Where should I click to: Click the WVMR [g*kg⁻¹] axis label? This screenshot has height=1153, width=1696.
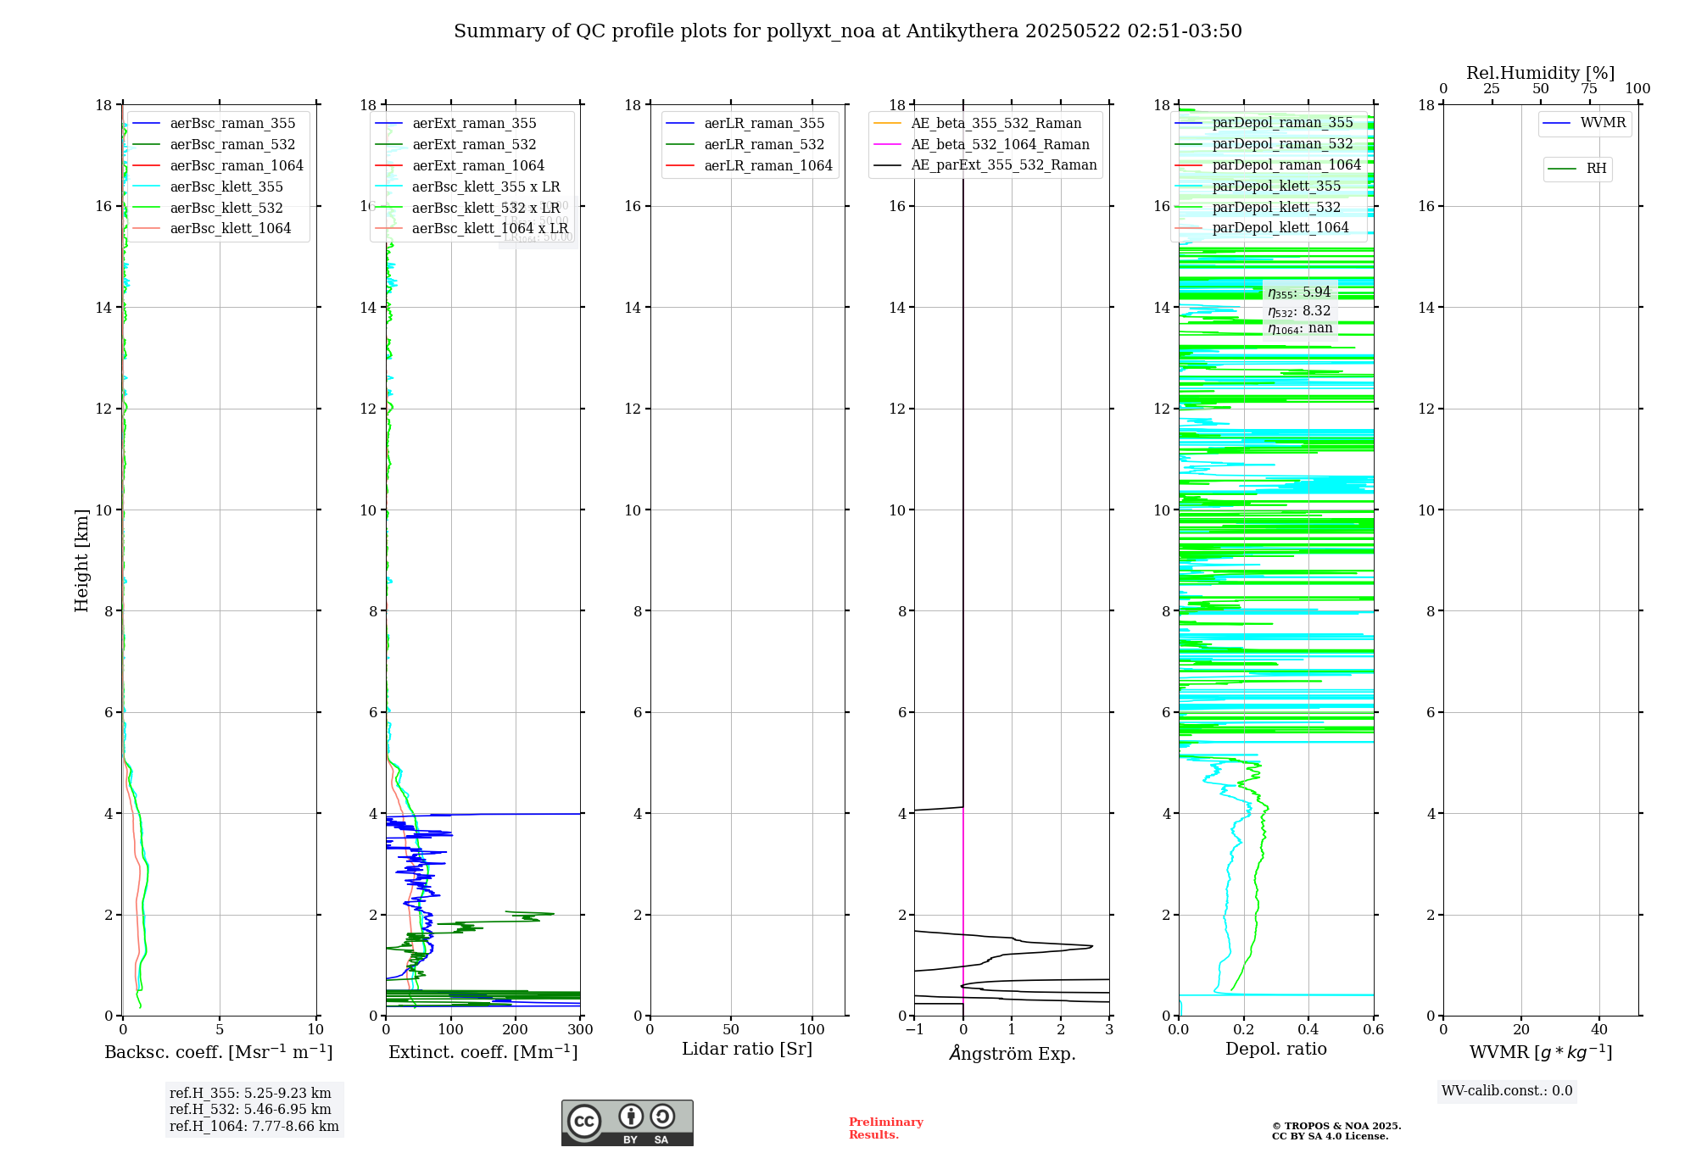click(x=1541, y=1052)
